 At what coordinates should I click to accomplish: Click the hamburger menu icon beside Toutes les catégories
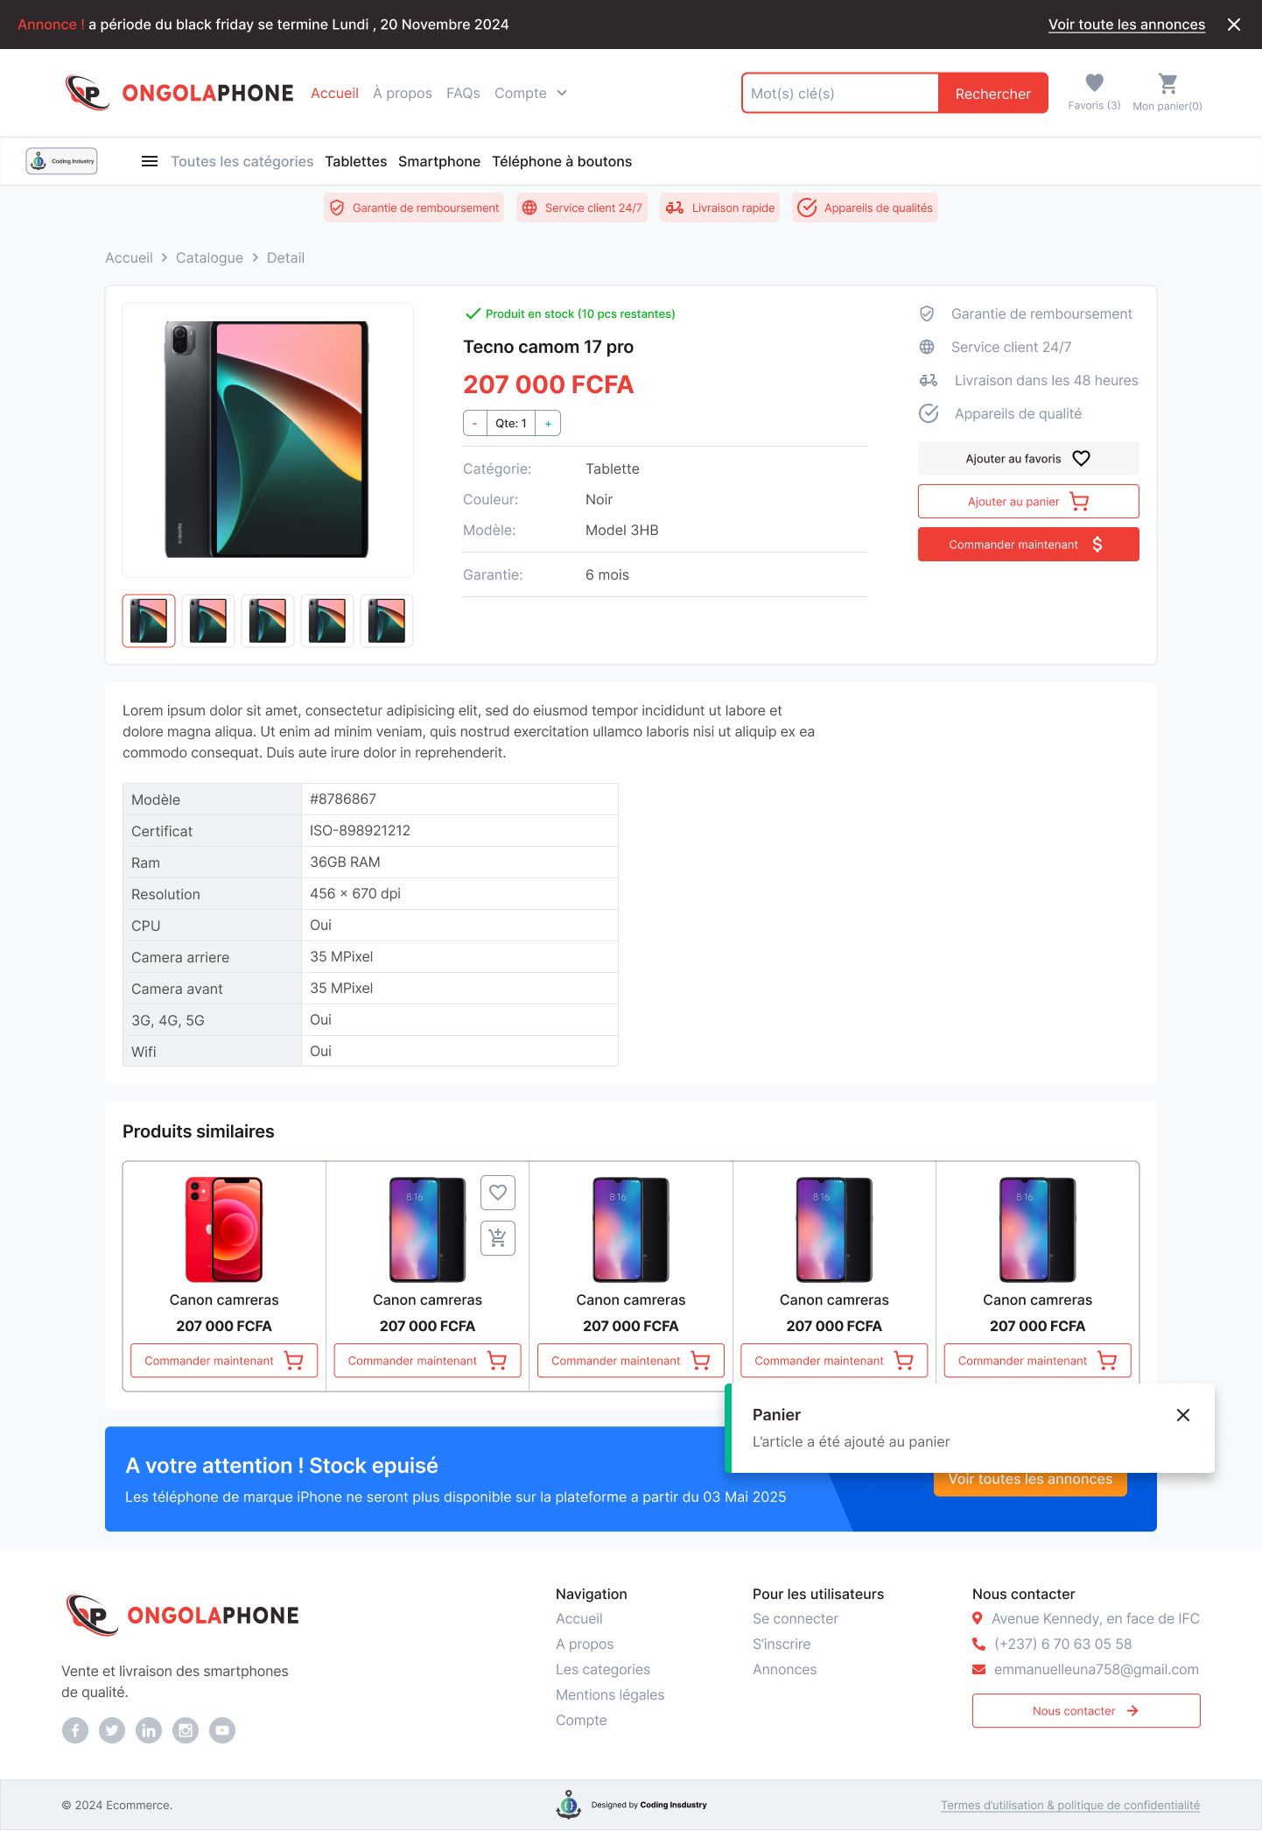click(x=150, y=161)
